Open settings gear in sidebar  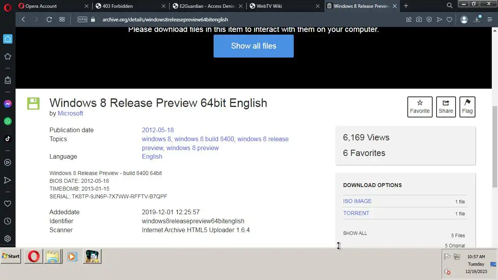7,239
